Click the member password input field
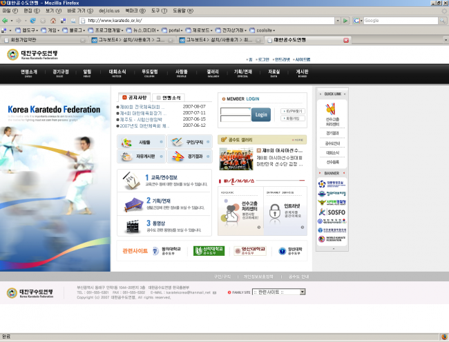Image resolution: width=449 pixels, height=342 pixels. pos(236,119)
